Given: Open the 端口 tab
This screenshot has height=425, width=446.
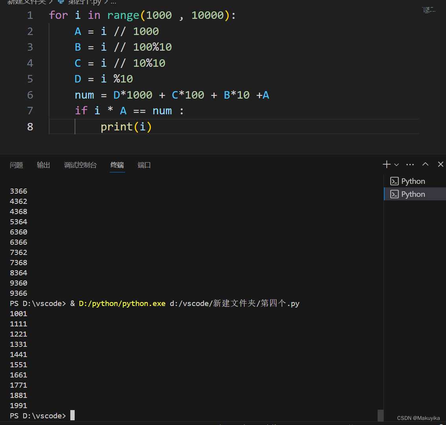Looking at the screenshot, I should (144, 165).
